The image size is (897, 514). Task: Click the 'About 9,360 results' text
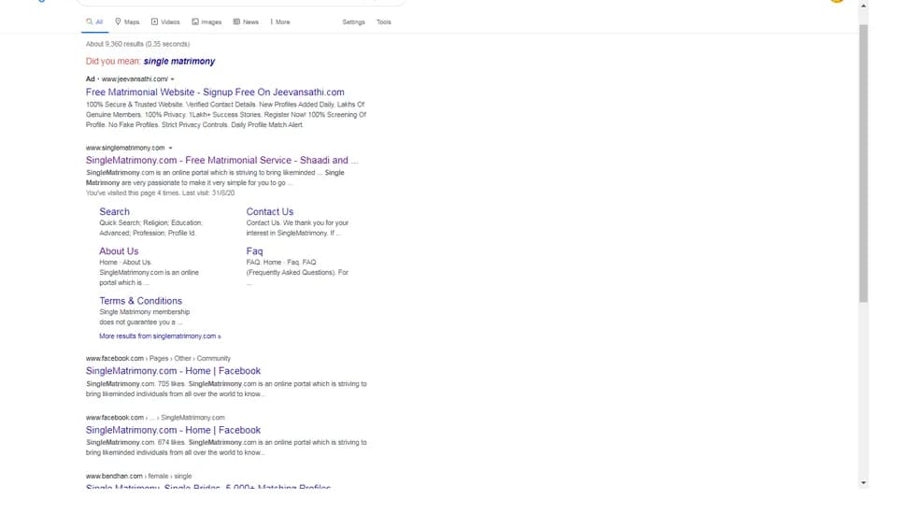pos(138,44)
